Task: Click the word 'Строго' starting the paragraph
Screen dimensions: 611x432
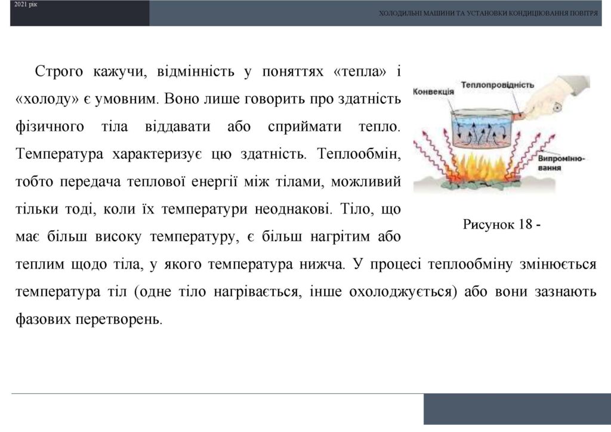Action: 59,72
